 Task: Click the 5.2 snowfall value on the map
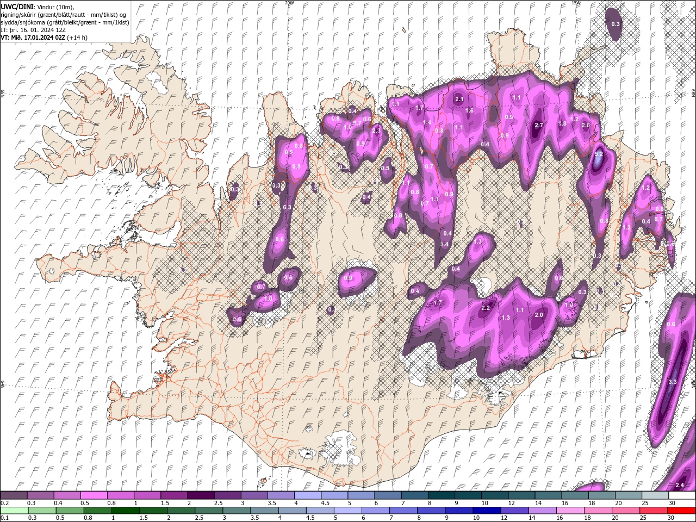(599, 154)
